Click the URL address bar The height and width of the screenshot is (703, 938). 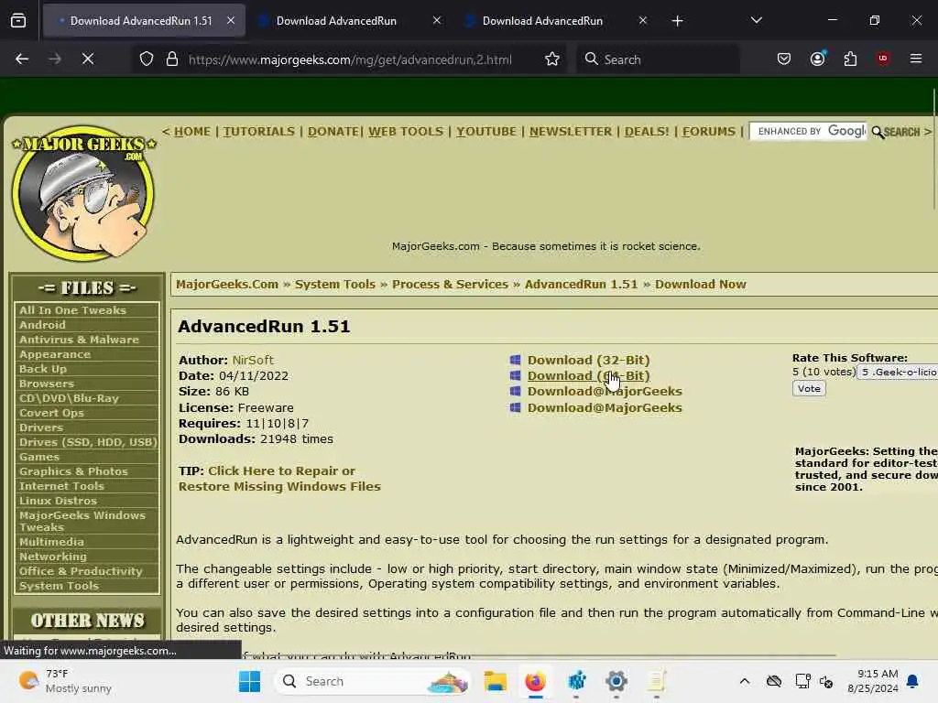click(x=350, y=59)
